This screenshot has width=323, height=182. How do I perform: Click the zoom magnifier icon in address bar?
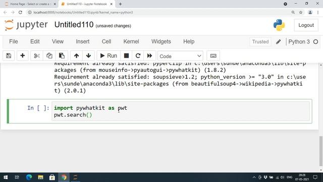click(293, 12)
